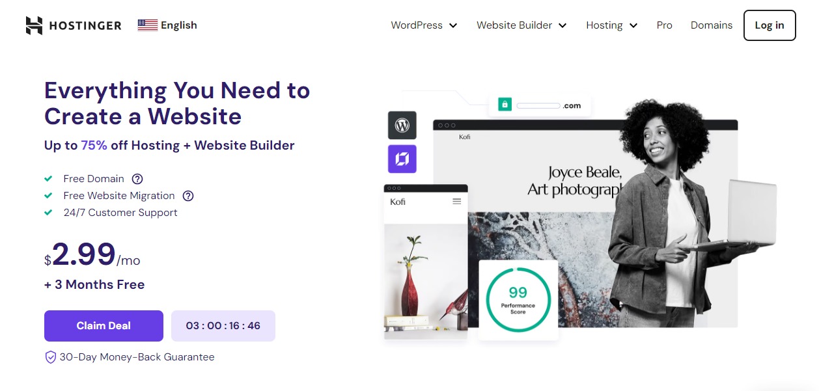Click the 99 Performance Score gauge
Screen dimensions: 819x391
(518, 300)
